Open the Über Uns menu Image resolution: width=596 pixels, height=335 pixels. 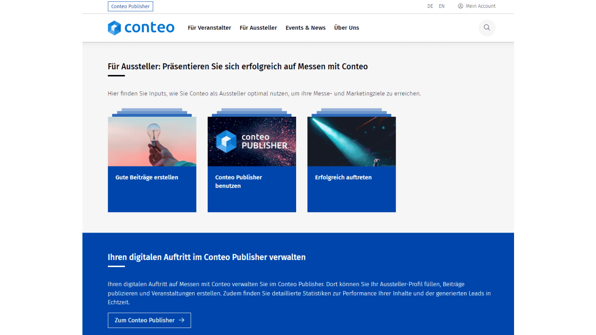pos(346,28)
